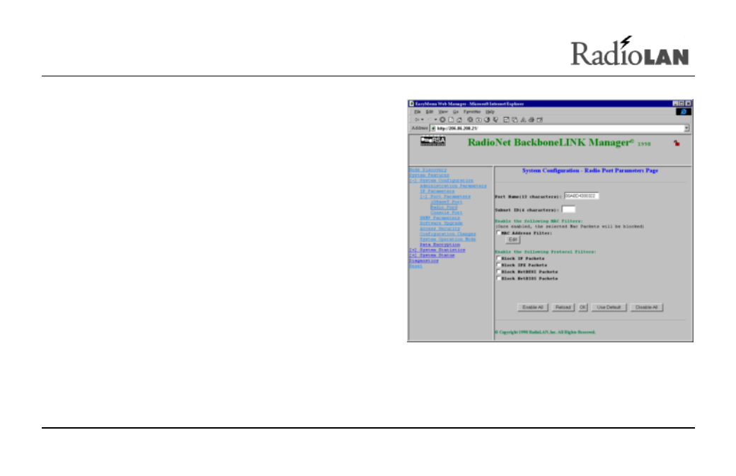
Task: Click the browser Forward arrow button
Action: coord(429,120)
